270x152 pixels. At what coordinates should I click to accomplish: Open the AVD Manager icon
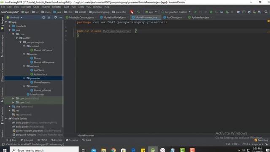[254, 12]
